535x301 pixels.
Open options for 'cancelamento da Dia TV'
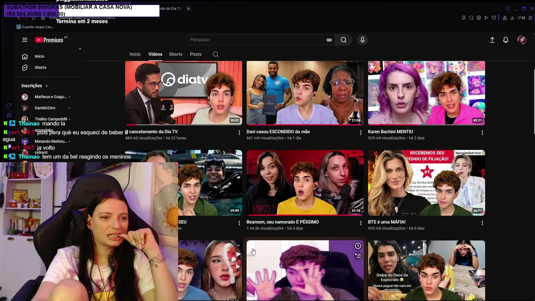239,133
